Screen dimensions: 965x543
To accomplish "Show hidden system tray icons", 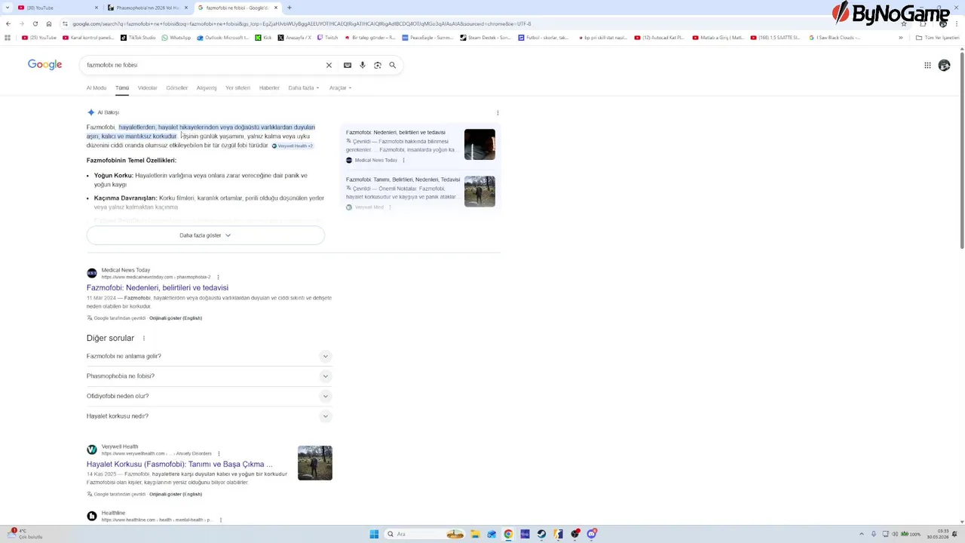I will click(x=862, y=534).
